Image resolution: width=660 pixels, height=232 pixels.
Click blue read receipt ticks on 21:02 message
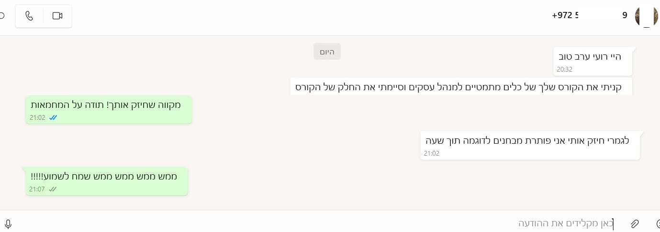[x=53, y=117]
